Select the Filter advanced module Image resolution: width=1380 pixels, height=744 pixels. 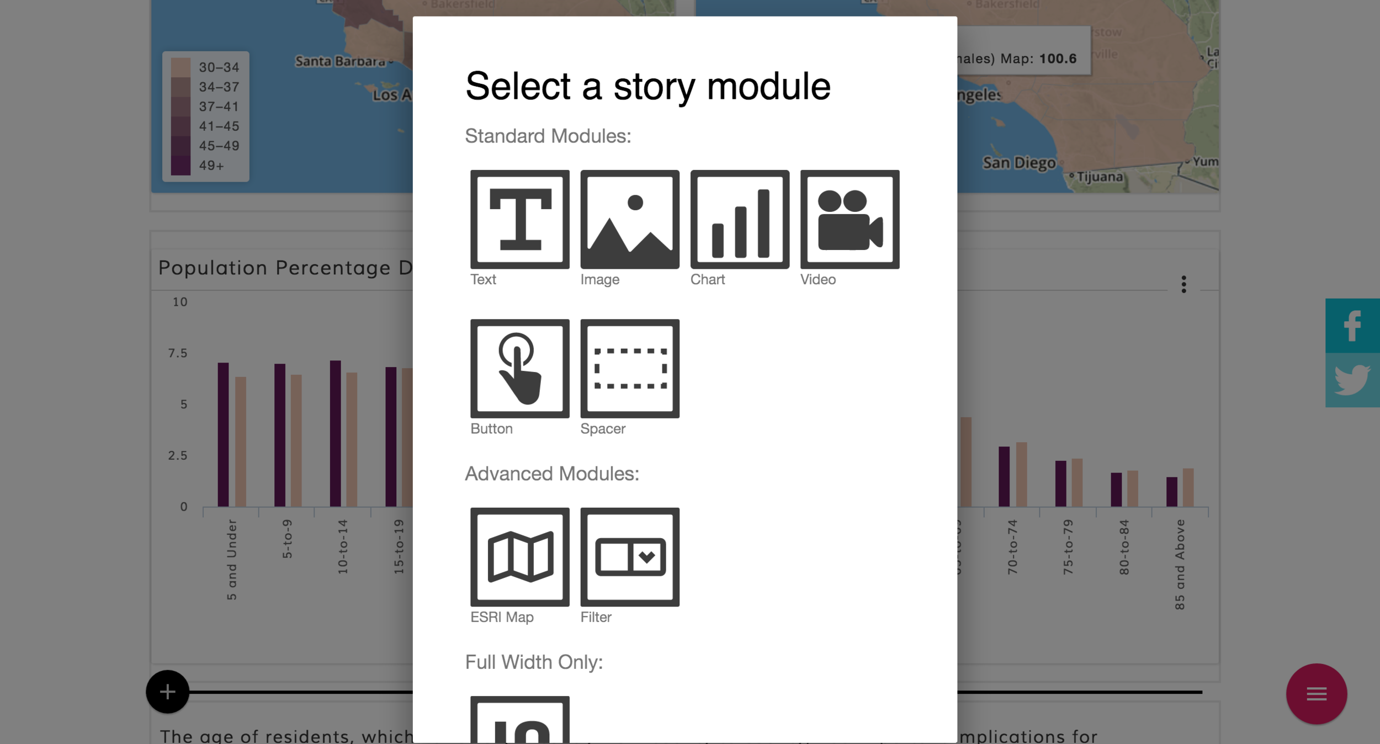click(629, 557)
